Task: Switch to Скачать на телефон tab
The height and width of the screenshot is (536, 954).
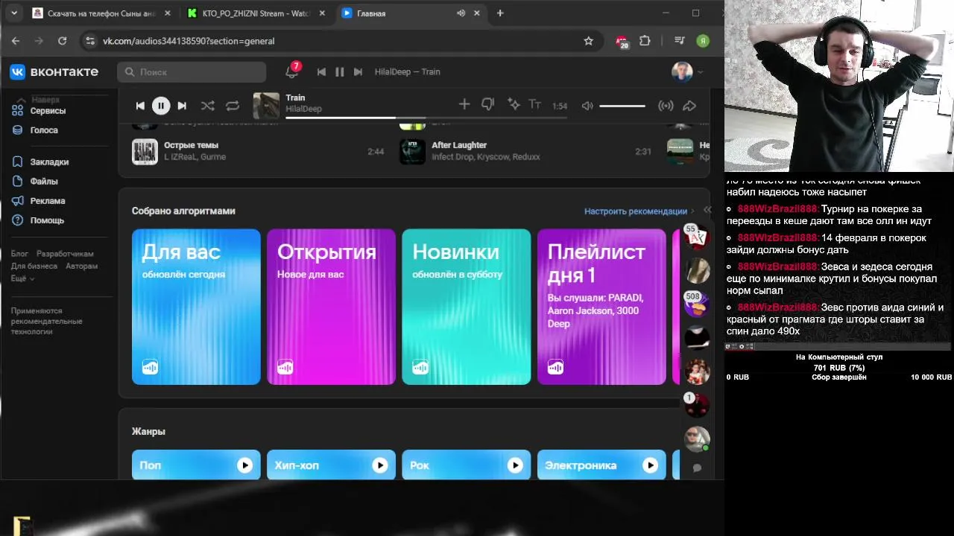Action: click(x=102, y=13)
